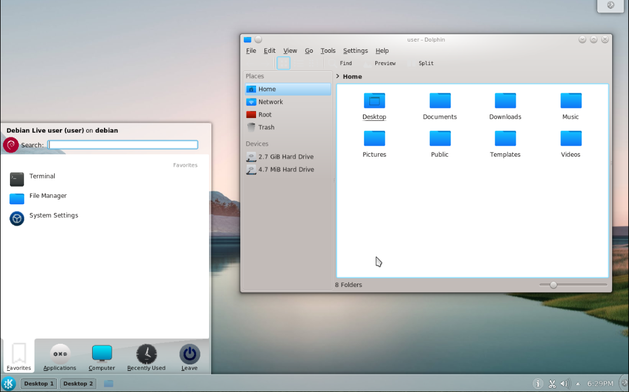
Task: Expand hidden system tray icons arrow
Action: (578, 384)
